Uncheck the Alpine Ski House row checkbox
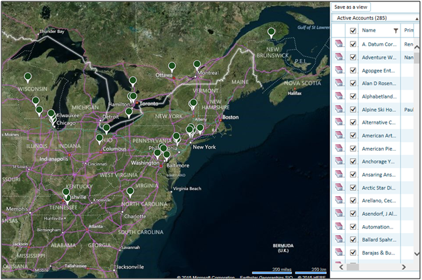422x280 pixels. (x=352, y=109)
